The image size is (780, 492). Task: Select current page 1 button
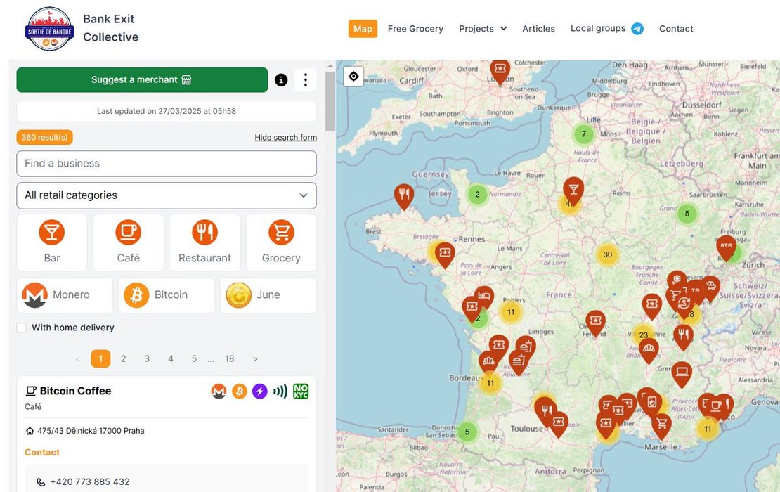coord(100,358)
